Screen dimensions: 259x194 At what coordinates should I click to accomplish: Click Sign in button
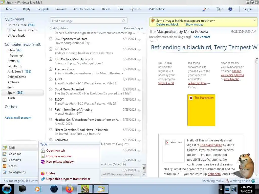(x=248, y=9)
